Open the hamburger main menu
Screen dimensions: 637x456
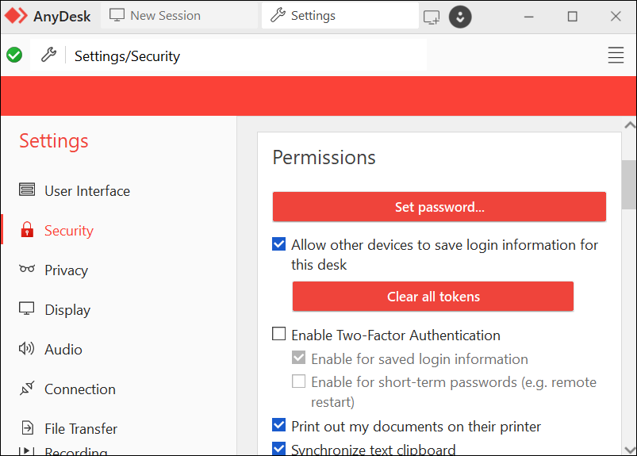pyautogui.click(x=616, y=56)
